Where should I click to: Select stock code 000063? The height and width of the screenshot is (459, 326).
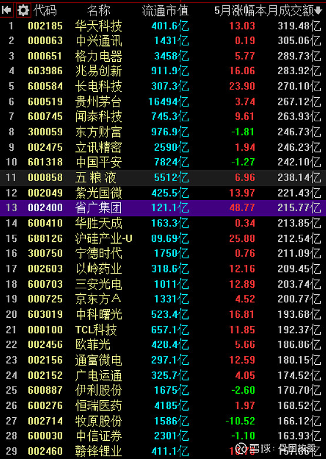pos(45,41)
